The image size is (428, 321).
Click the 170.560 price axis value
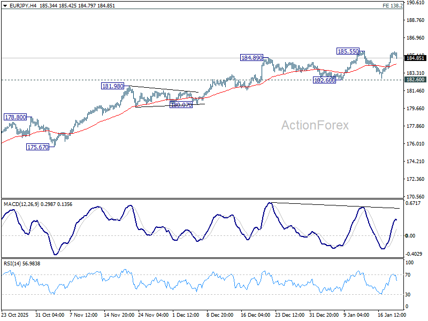point(416,197)
